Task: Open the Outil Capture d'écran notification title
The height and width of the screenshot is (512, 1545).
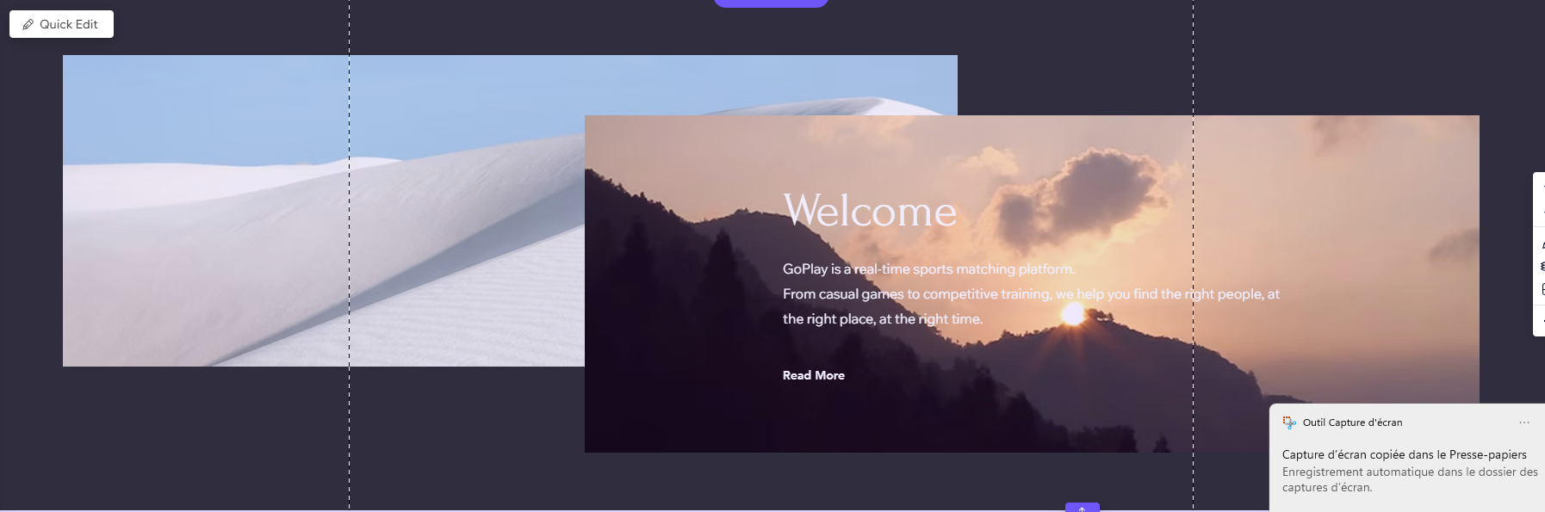Action: tap(1352, 423)
